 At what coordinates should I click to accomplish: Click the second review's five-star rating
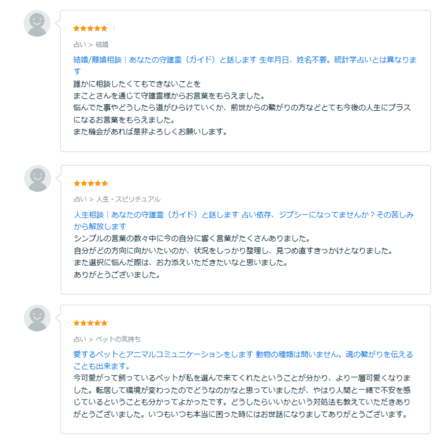[x=91, y=183]
